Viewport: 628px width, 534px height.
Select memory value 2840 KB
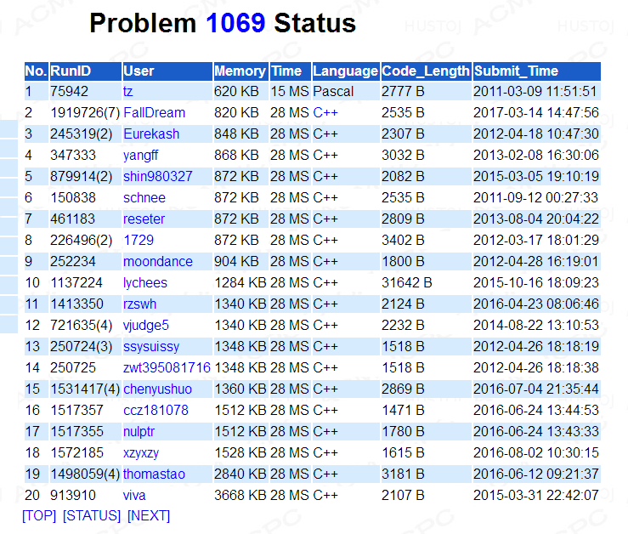(x=240, y=474)
